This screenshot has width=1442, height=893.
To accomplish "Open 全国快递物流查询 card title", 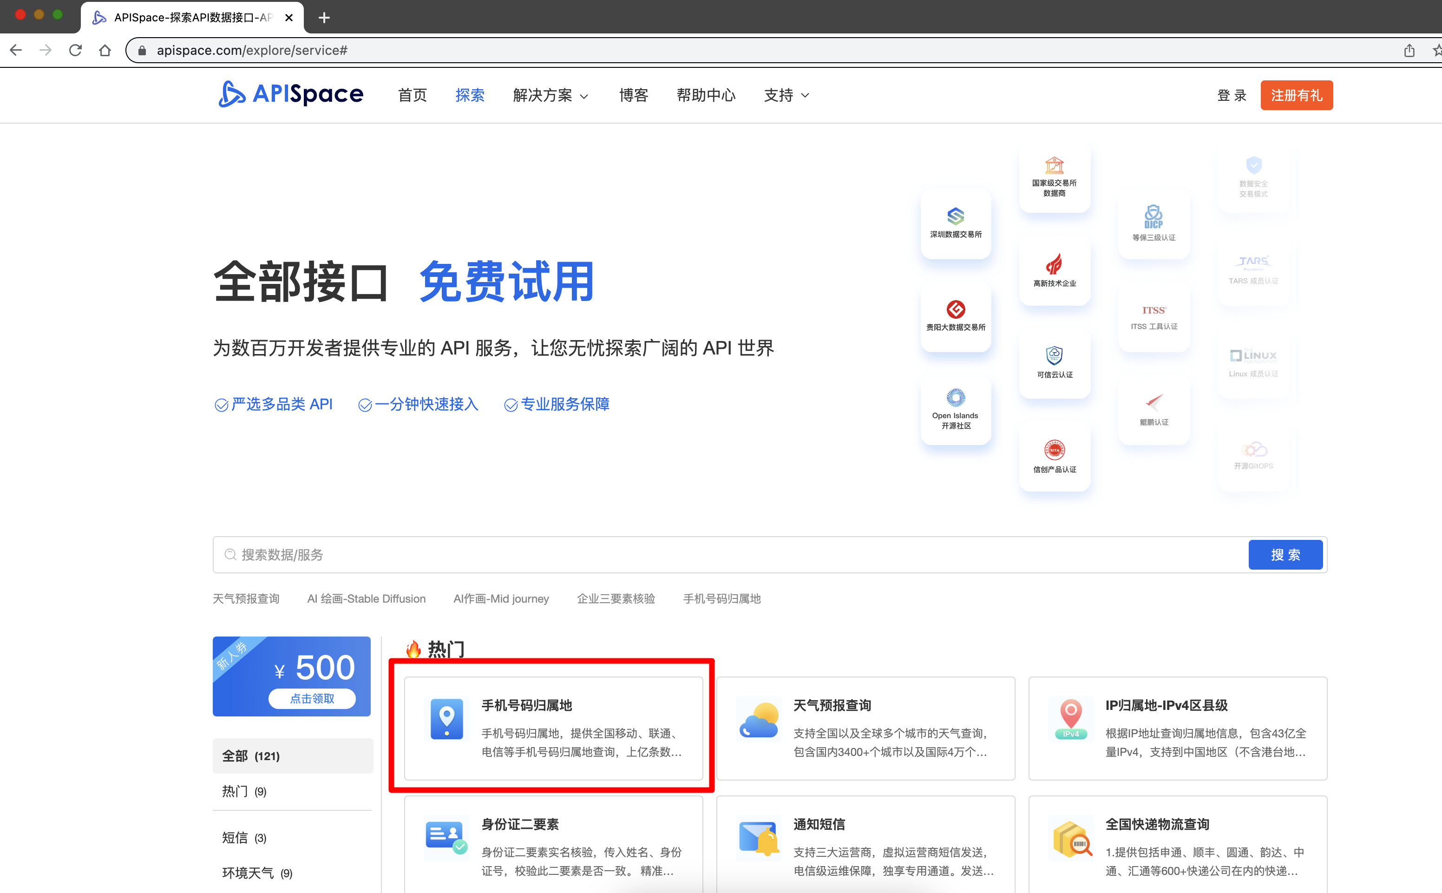I will (x=1157, y=824).
